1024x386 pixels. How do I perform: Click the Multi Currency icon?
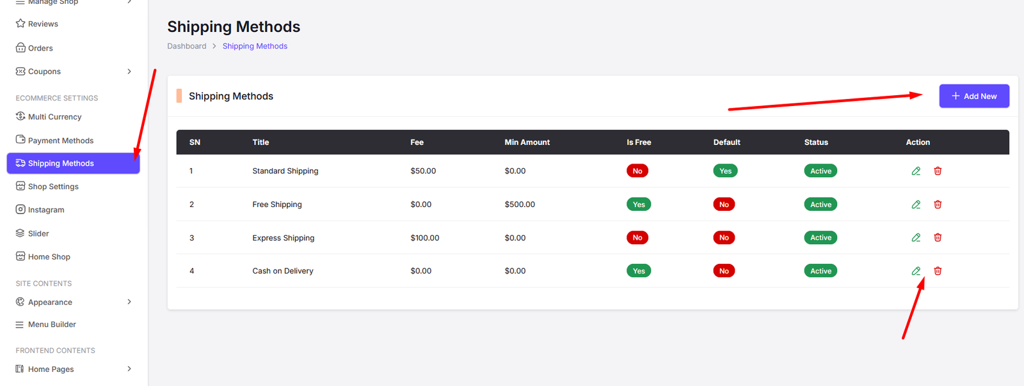point(20,116)
